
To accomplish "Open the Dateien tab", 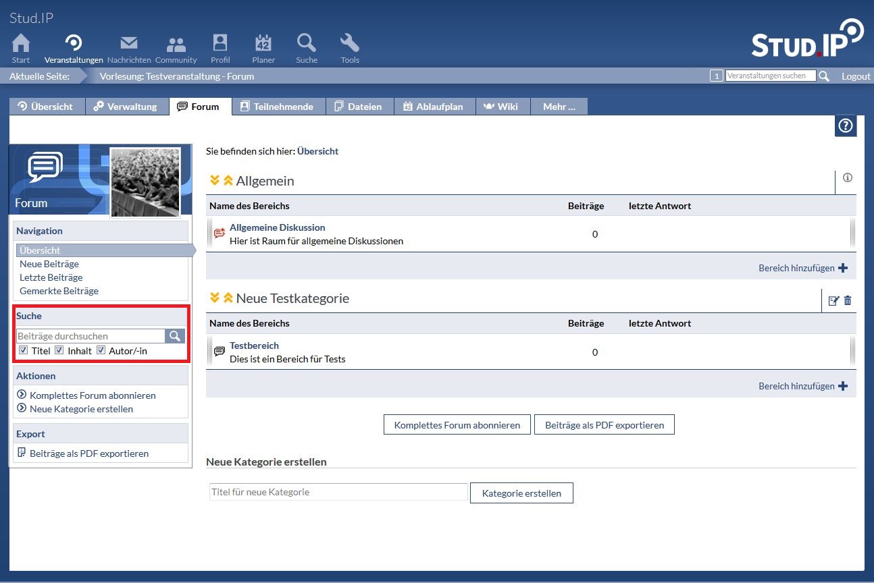I will tap(359, 107).
